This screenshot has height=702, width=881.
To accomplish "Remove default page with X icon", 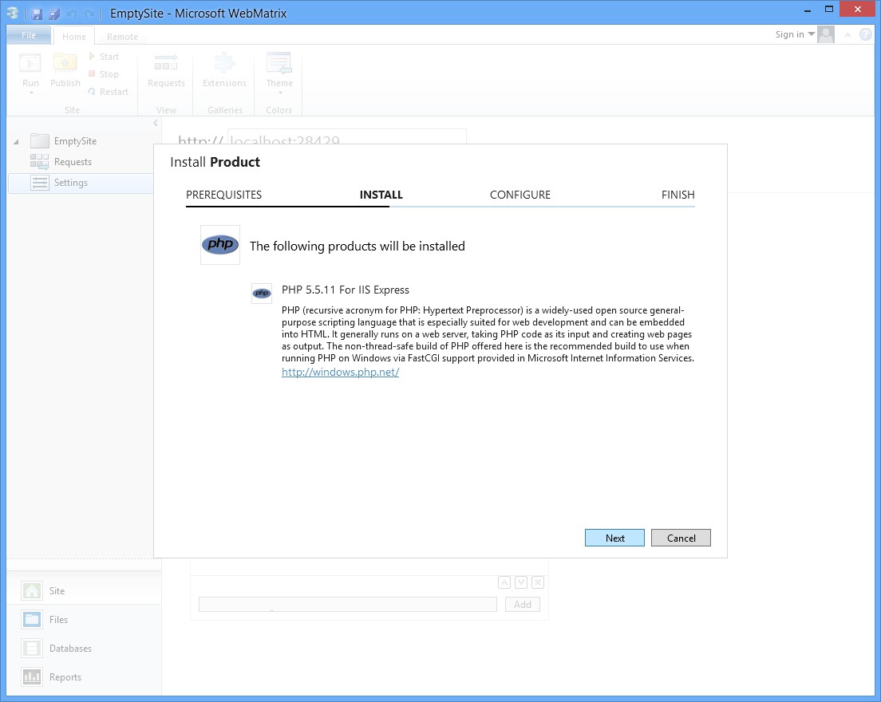I will pyautogui.click(x=538, y=582).
